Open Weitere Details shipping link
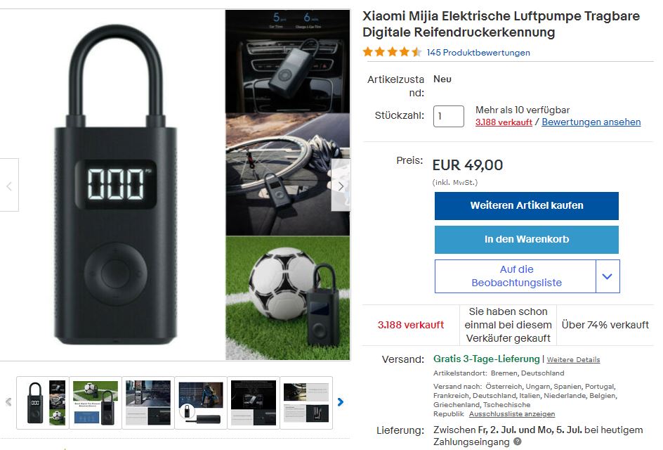 point(573,360)
